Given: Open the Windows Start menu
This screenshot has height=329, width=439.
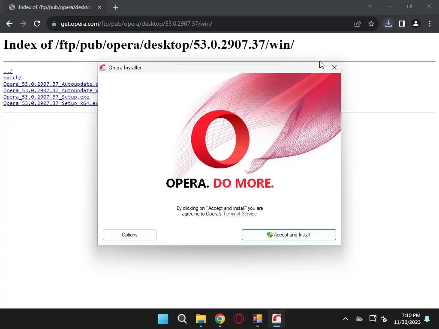Looking at the screenshot, I should 163,319.
